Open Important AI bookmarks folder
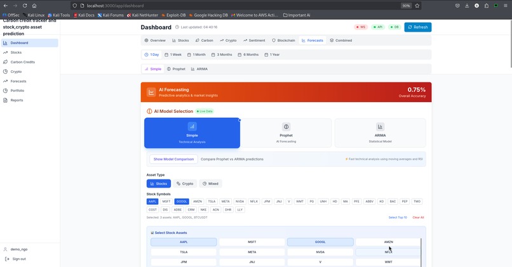 pyautogui.click(x=297, y=15)
